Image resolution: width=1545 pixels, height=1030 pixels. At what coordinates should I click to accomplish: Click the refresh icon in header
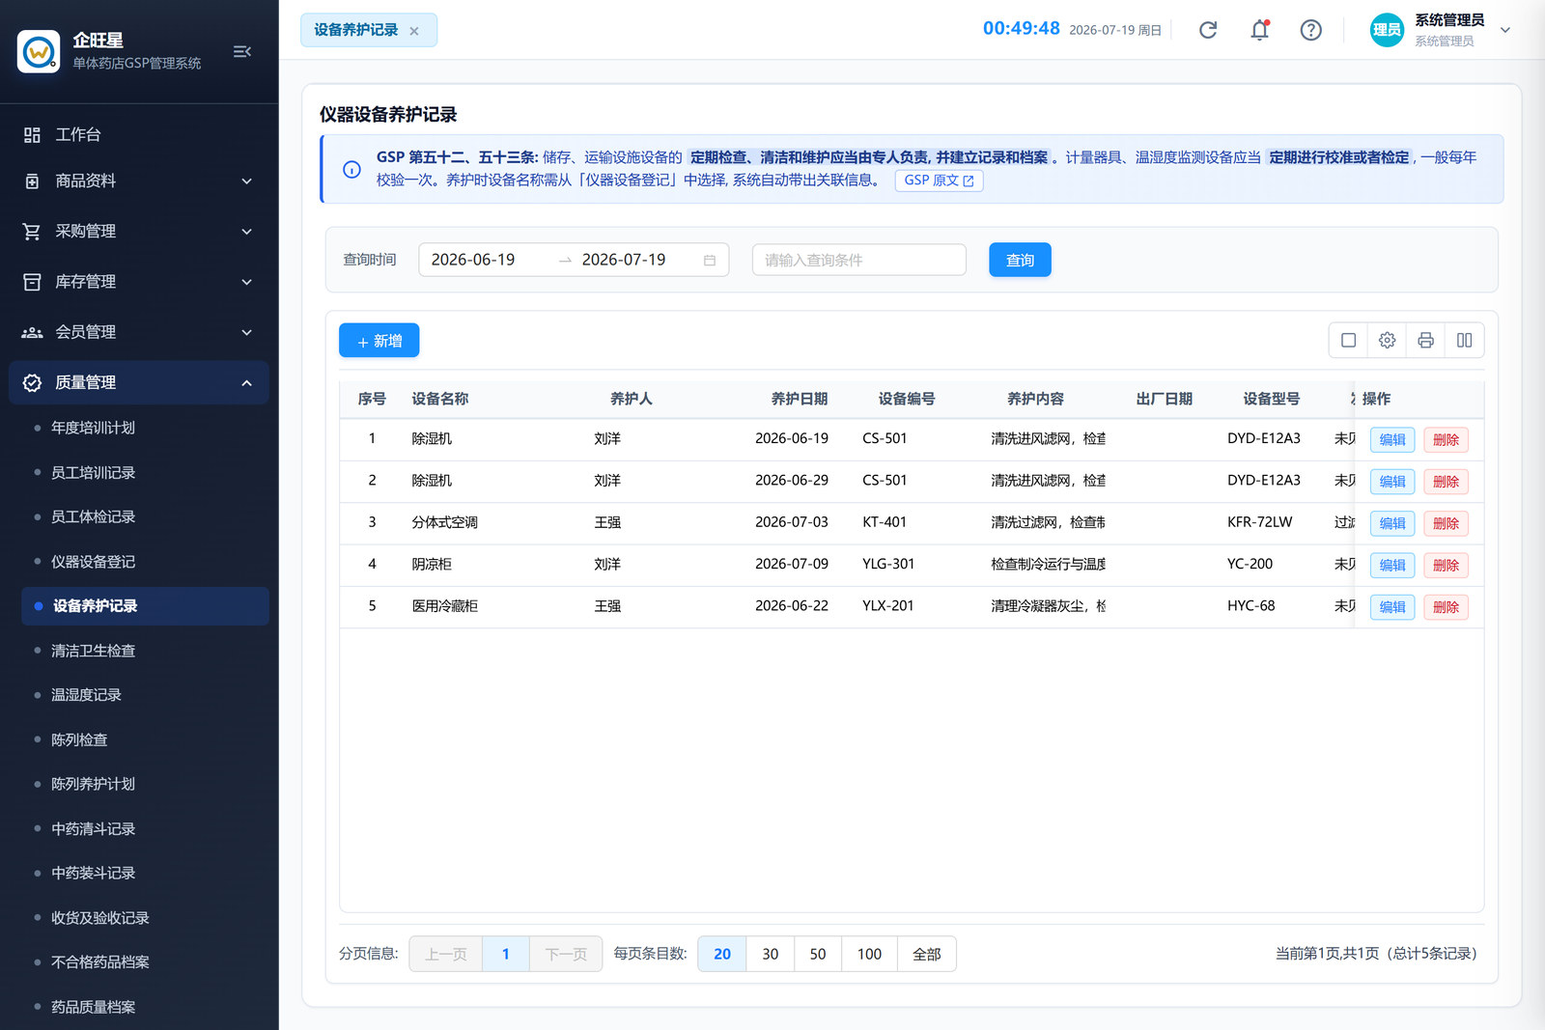[1208, 30]
